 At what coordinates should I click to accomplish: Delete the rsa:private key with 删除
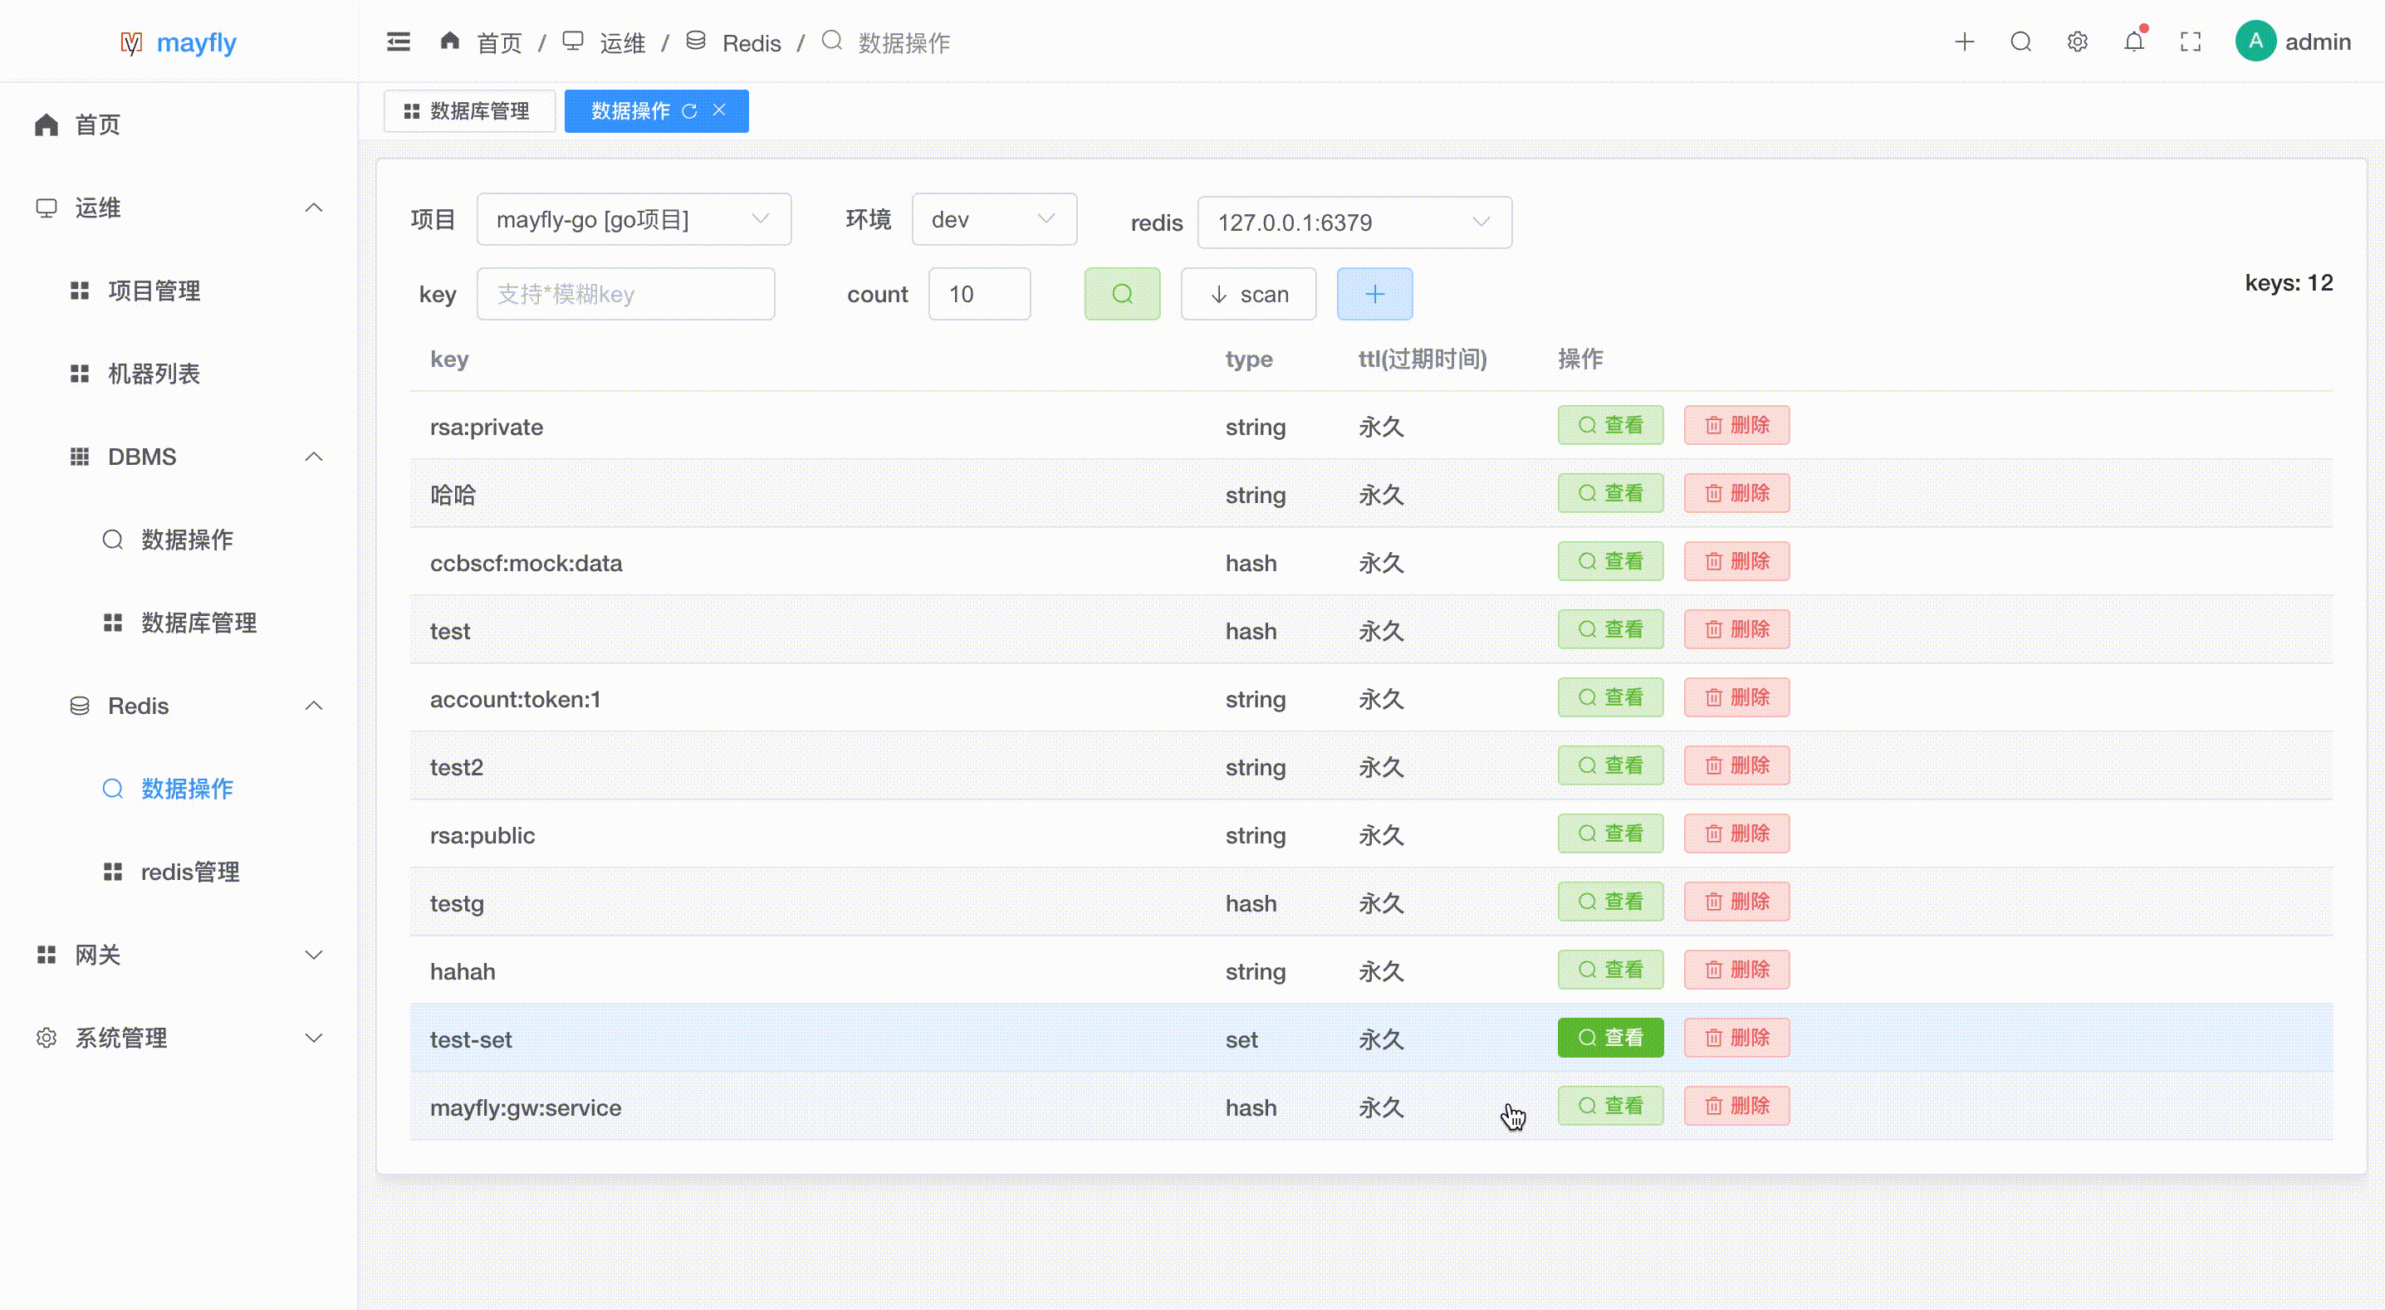click(1736, 426)
